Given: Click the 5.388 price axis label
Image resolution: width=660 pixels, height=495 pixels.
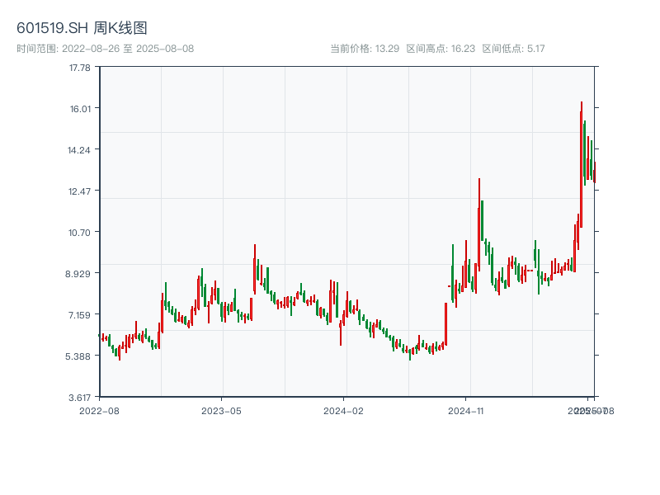Looking at the screenshot, I should (79, 356).
